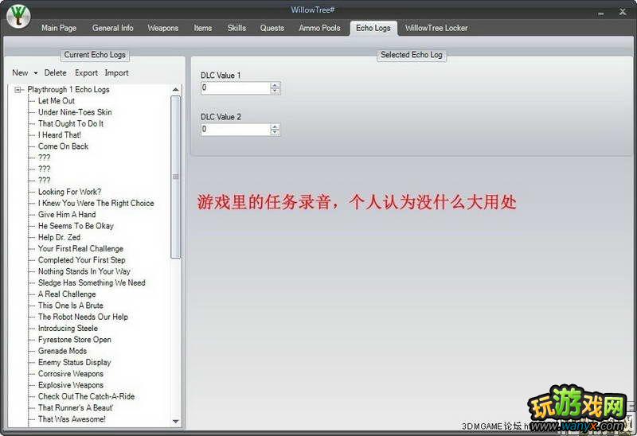The width and height of the screenshot is (637, 436).
Task: Select Completed Your First Step
Action: click(x=82, y=260)
